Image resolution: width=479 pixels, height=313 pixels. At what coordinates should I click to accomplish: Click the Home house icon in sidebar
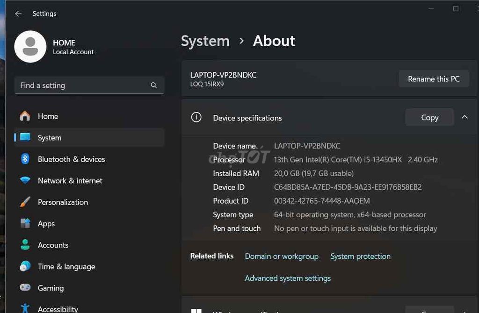(25, 116)
